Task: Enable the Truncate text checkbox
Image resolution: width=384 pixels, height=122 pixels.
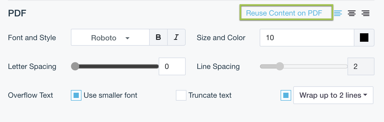Action: point(181,95)
